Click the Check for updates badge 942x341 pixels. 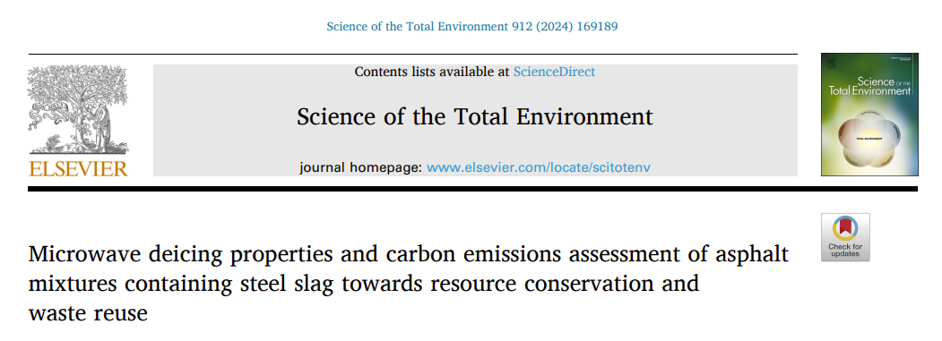845,237
